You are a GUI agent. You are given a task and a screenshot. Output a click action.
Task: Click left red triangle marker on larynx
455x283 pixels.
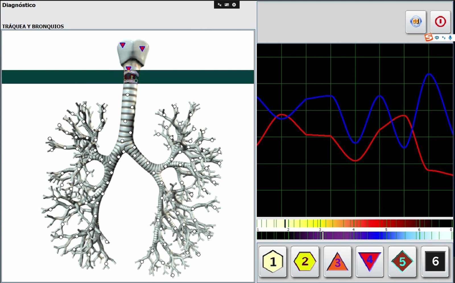click(x=123, y=45)
